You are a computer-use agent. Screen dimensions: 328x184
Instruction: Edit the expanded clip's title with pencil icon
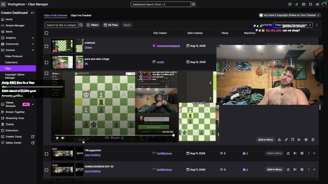[286, 140]
